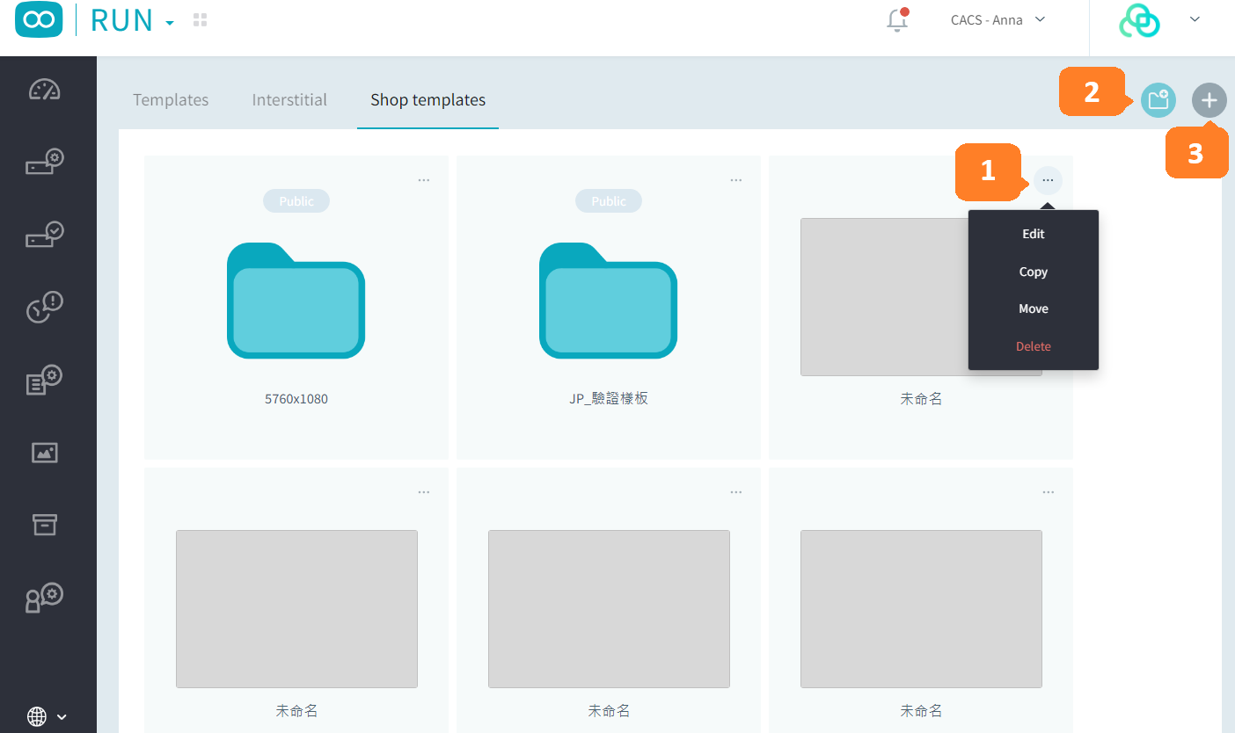Open the bottom-middle 未命名 template thumbnail

coord(609,609)
